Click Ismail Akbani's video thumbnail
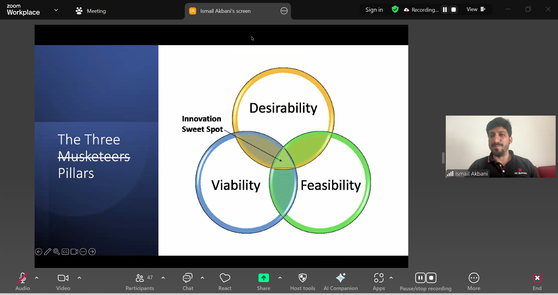Screen dimensions: 558x295 (500, 146)
